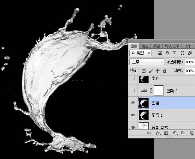Open the 类型 filter type dropdown
Viewport: 195px width, 159px height.
(x=140, y=53)
